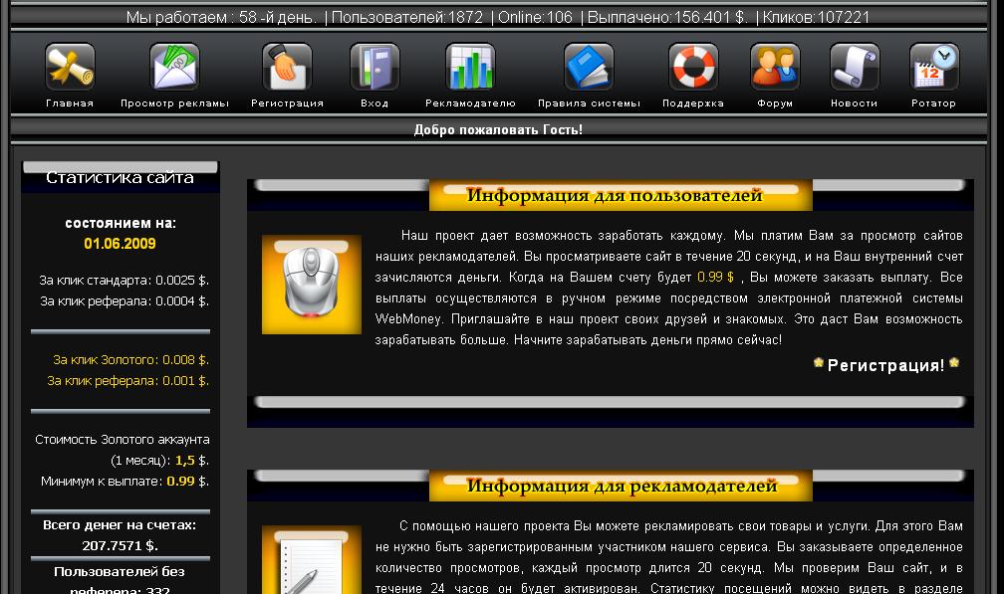Click the Новости paper scroll icon
This screenshot has width=1004, height=594.
[x=855, y=67]
